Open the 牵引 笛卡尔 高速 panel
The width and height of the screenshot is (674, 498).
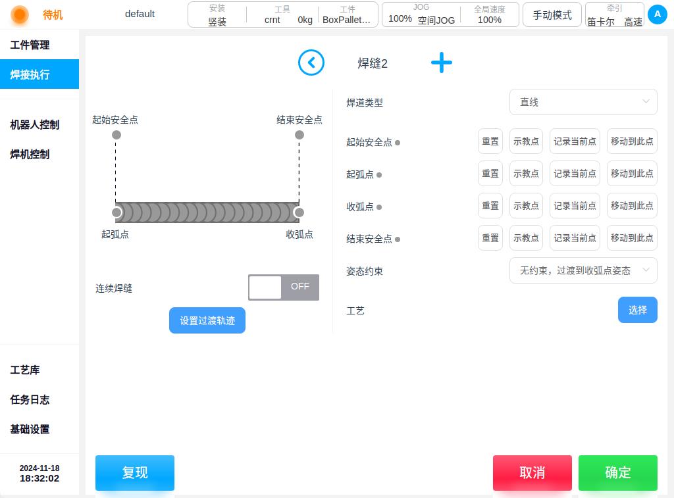(x=615, y=14)
